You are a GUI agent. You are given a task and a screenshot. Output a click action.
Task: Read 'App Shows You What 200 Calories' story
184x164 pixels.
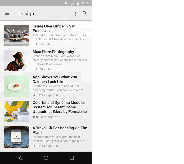click(x=55, y=79)
